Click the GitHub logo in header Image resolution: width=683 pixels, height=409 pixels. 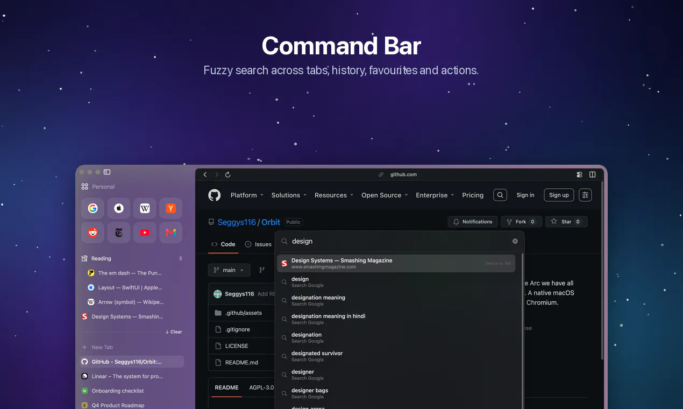click(x=215, y=195)
